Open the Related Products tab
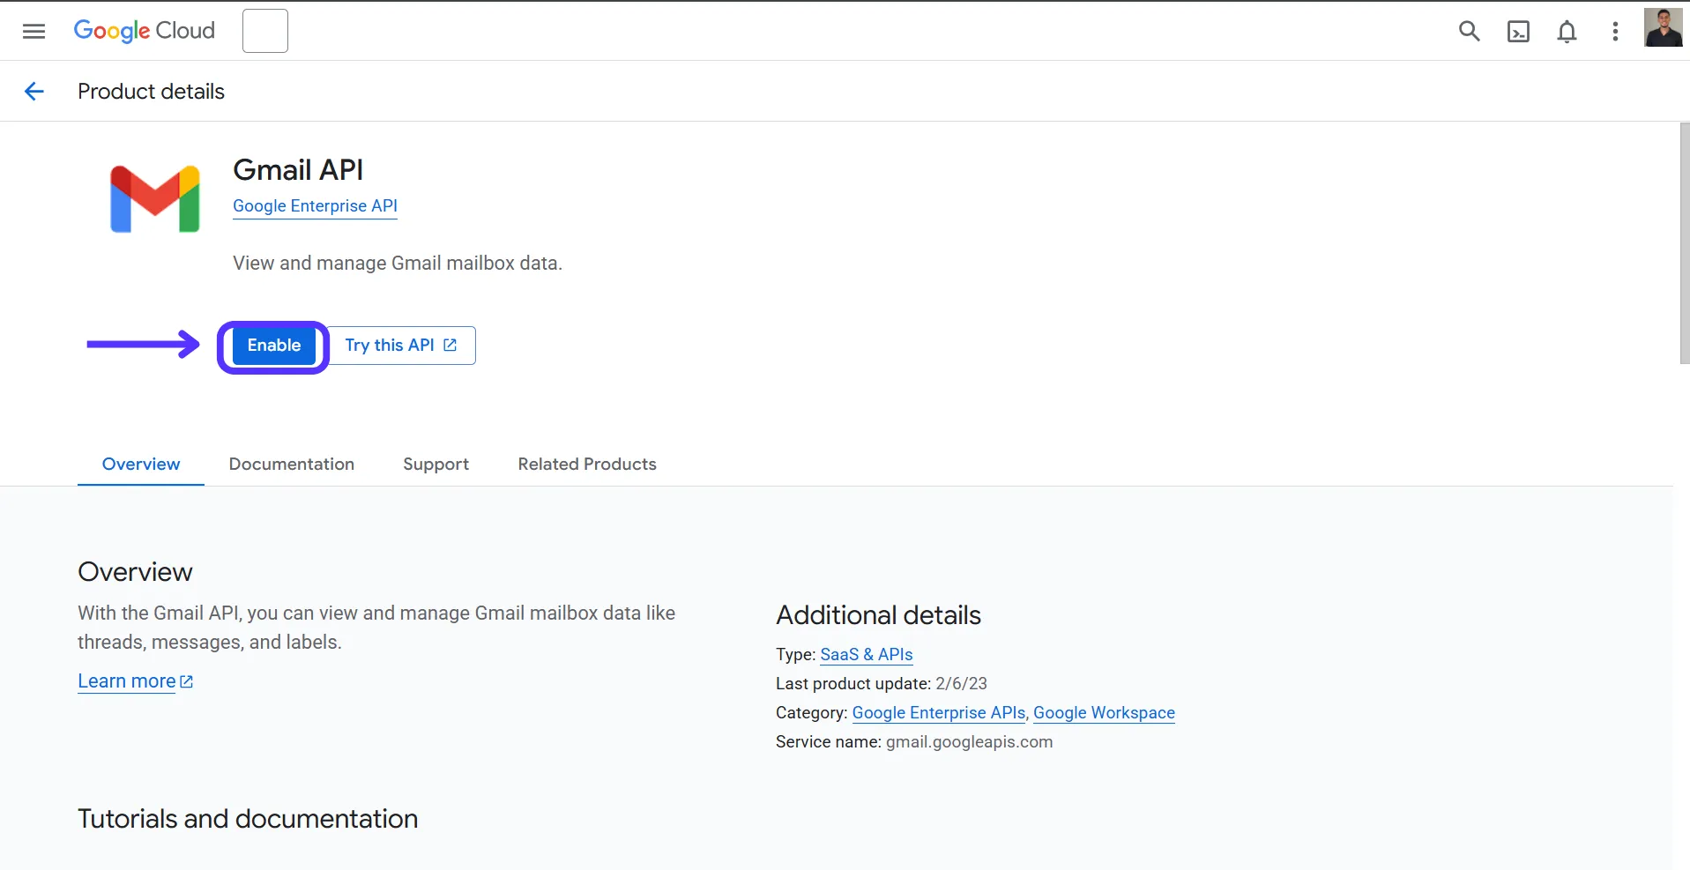The width and height of the screenshot is (1690, 870). pyautogui.click(x=587, y=464)
